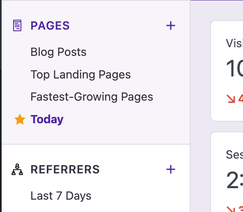Screen dimensions: 243x212
Task: Add a new Pages report with plus
Action: pos(171,25)
